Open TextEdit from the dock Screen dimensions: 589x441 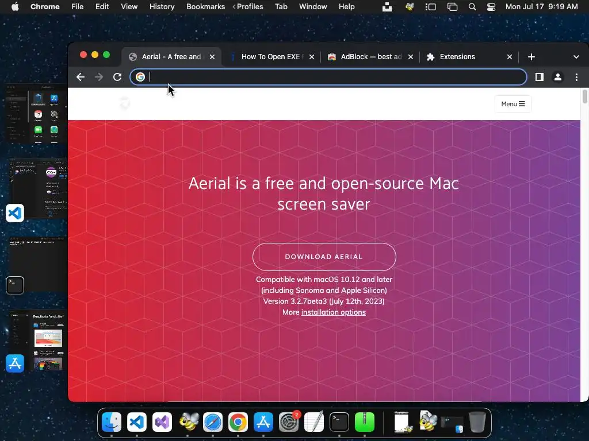pos(313,422)
